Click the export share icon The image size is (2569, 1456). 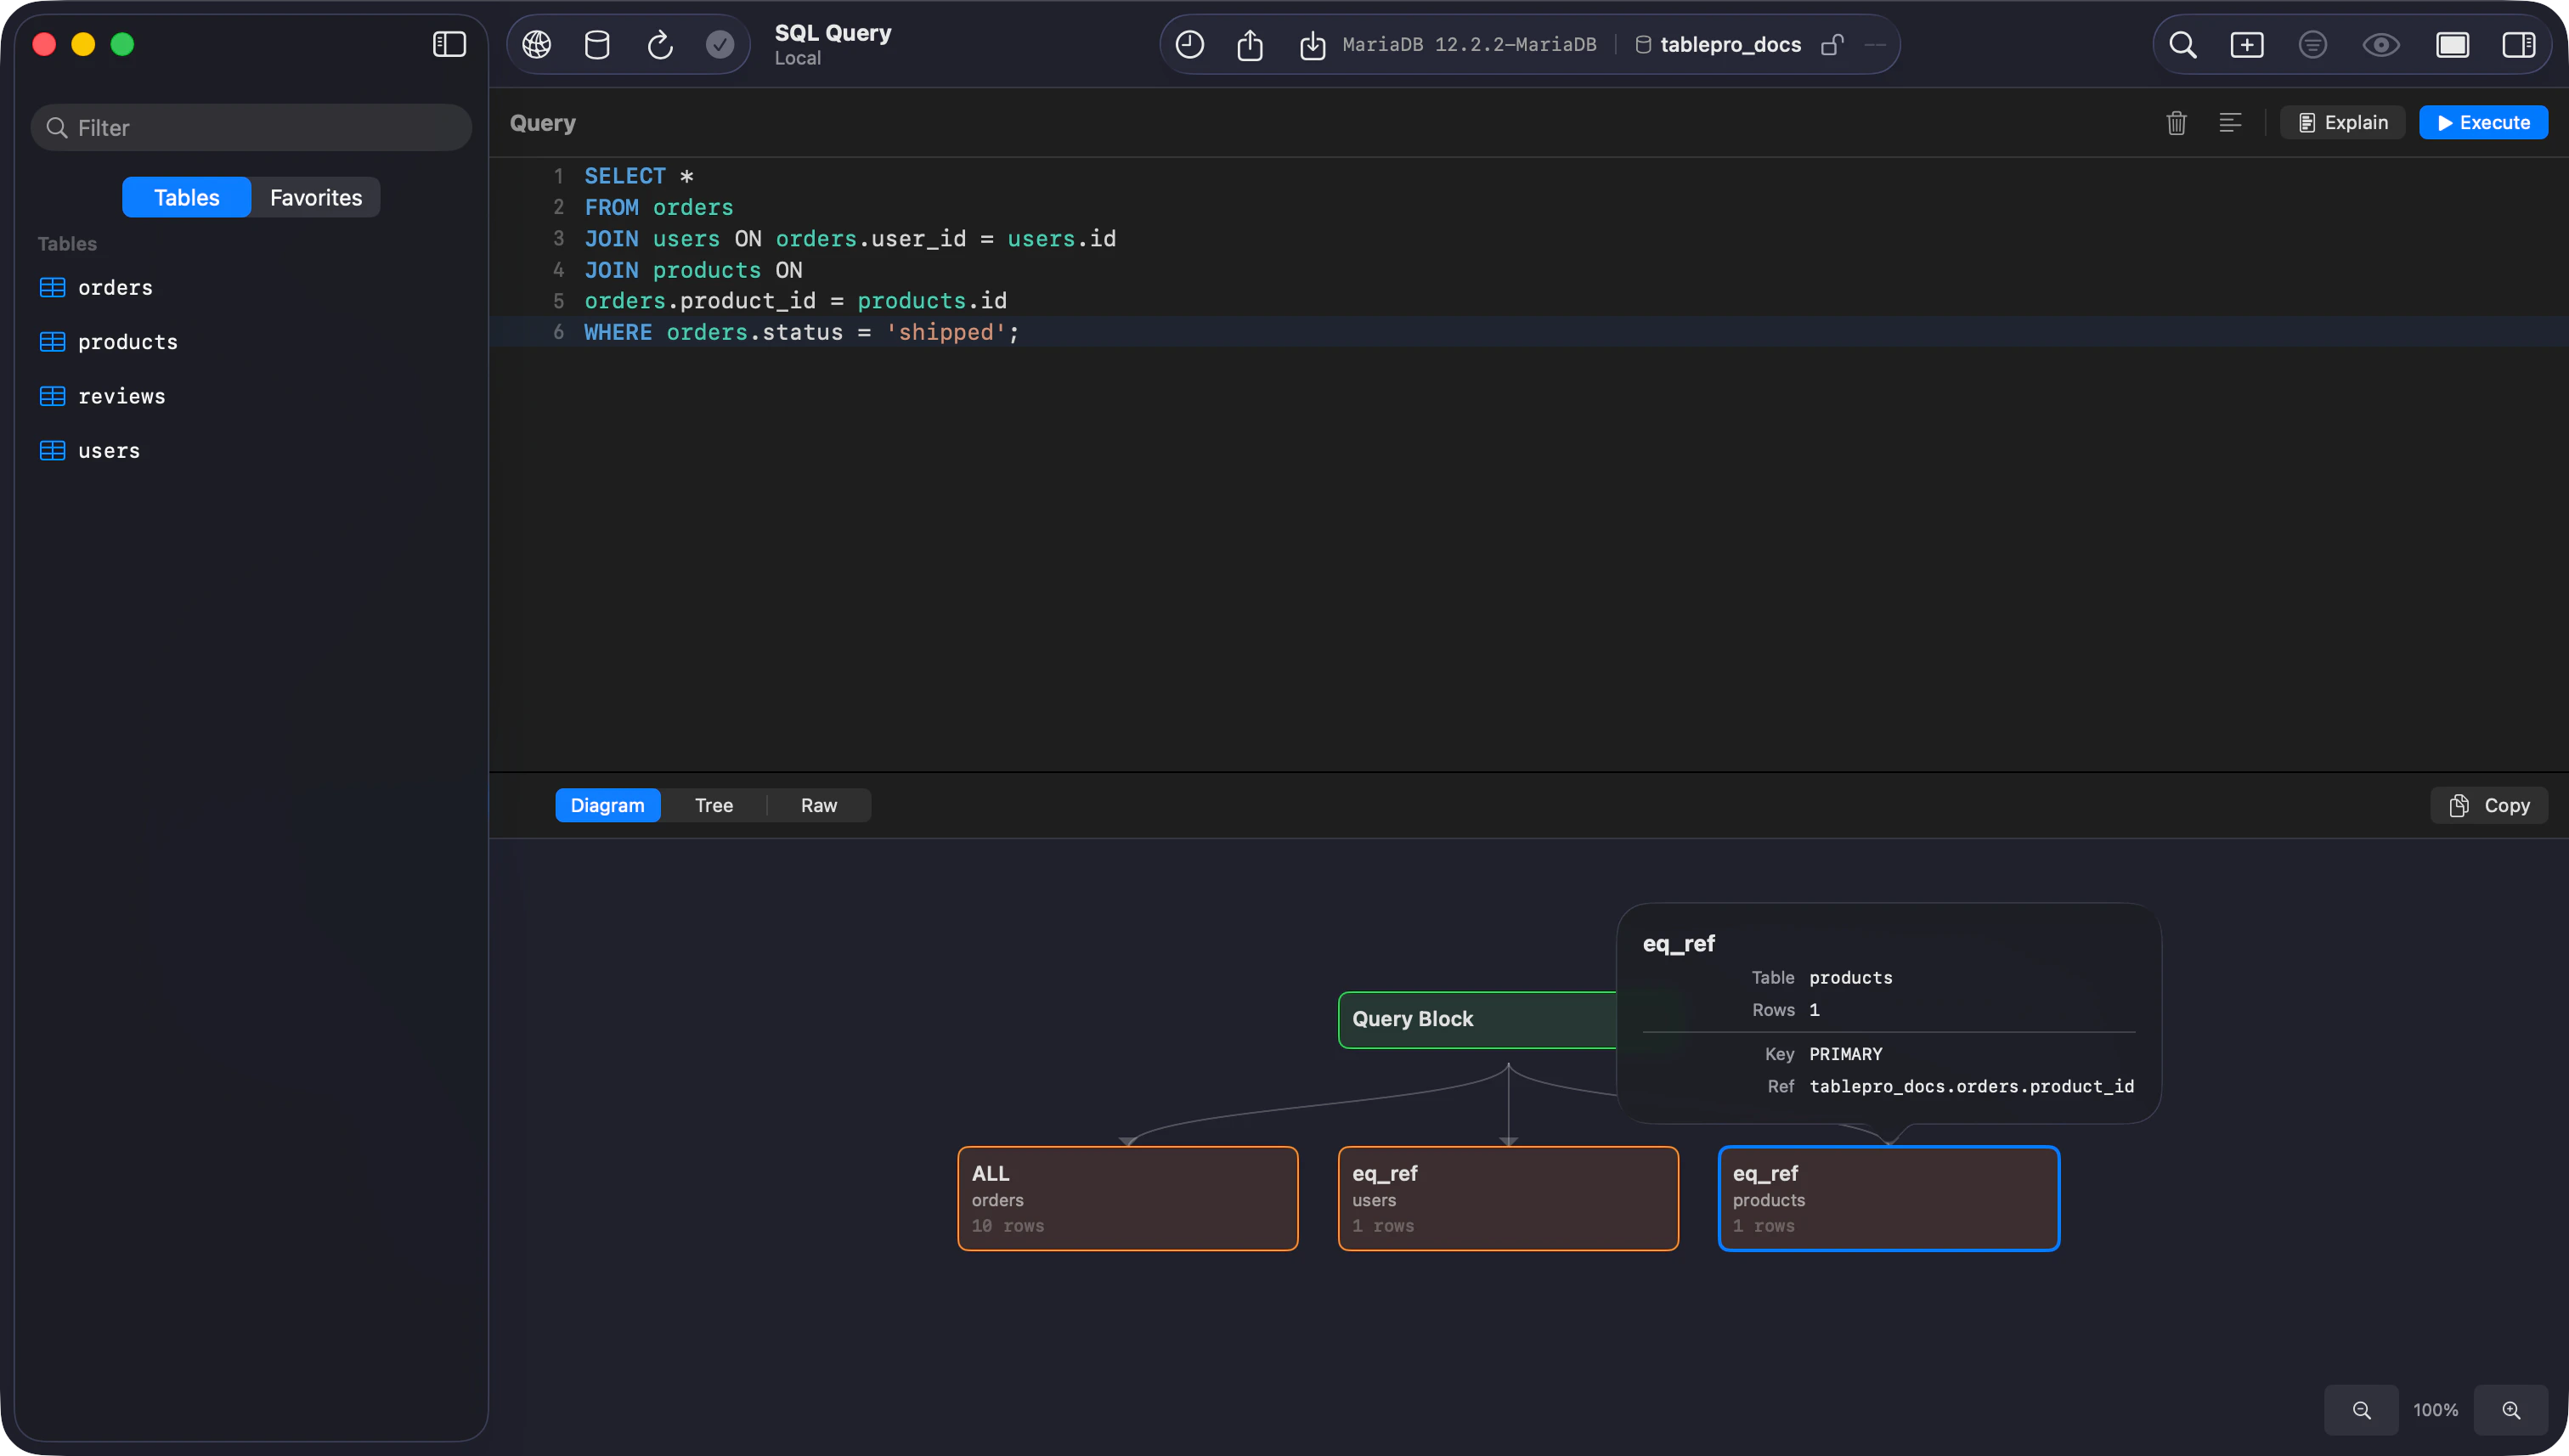[1250, 45]
